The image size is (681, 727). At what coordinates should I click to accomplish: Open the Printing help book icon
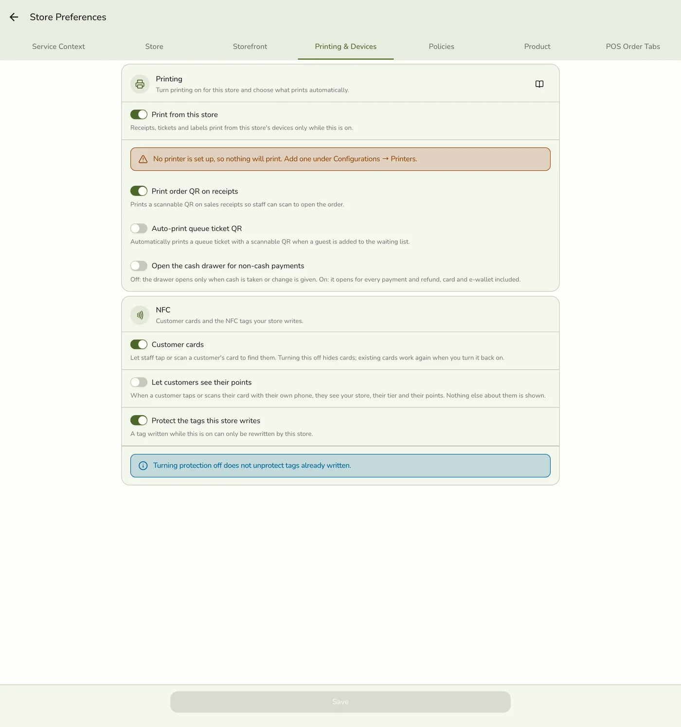coord(539,84)
